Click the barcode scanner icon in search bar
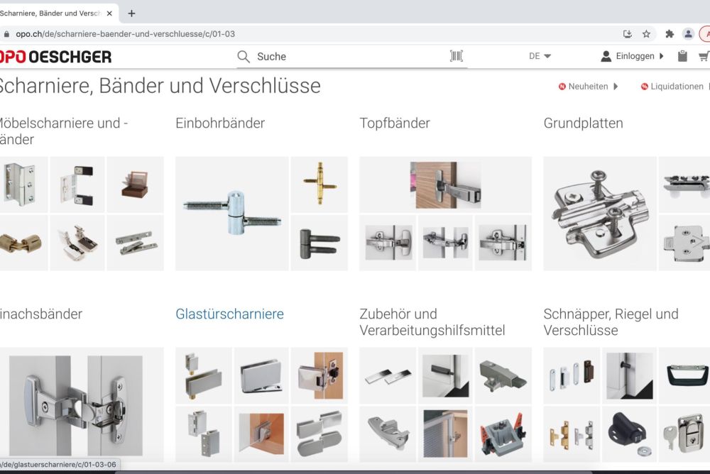 click(456, 56)
